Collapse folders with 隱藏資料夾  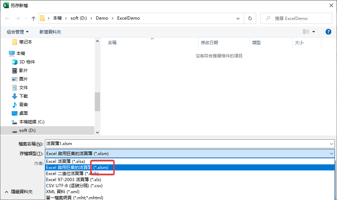[x=19, y=191]
